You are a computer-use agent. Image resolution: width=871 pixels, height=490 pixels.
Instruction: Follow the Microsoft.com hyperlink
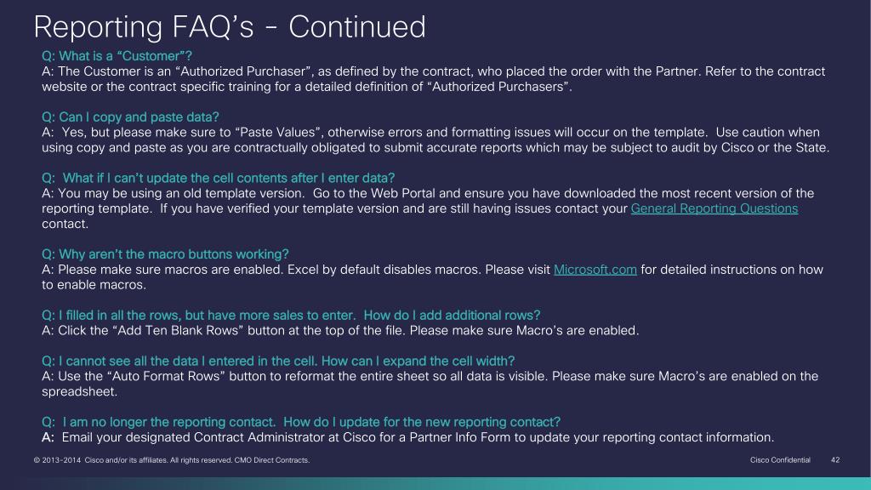[595, 270]
